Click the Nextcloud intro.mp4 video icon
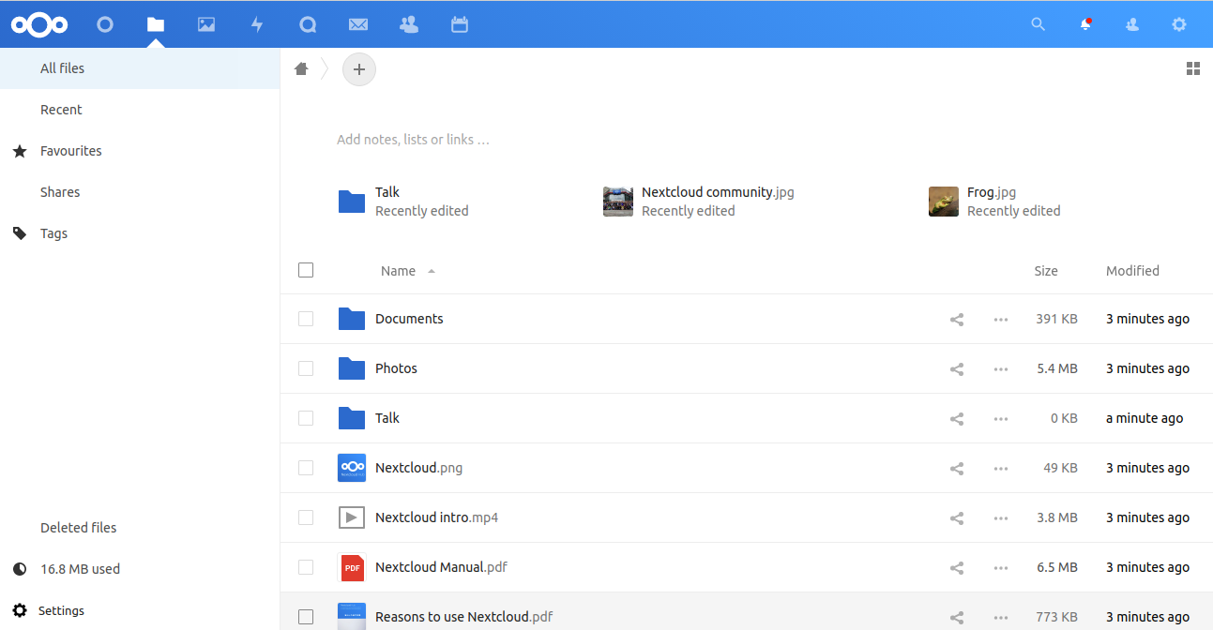 (352, 517)
